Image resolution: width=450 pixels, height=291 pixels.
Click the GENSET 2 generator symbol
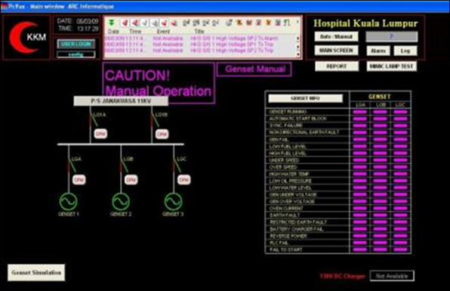point(121,202)
